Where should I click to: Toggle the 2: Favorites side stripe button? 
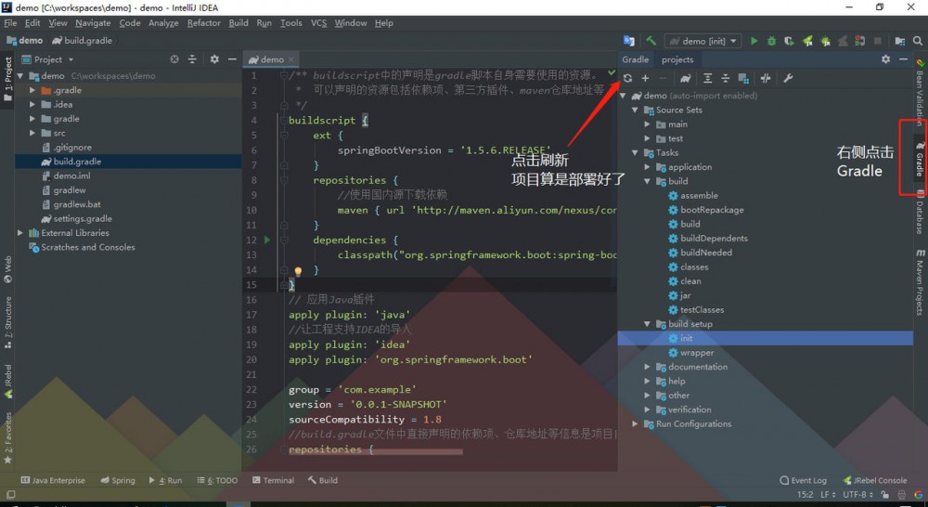(x=7, y=437)
